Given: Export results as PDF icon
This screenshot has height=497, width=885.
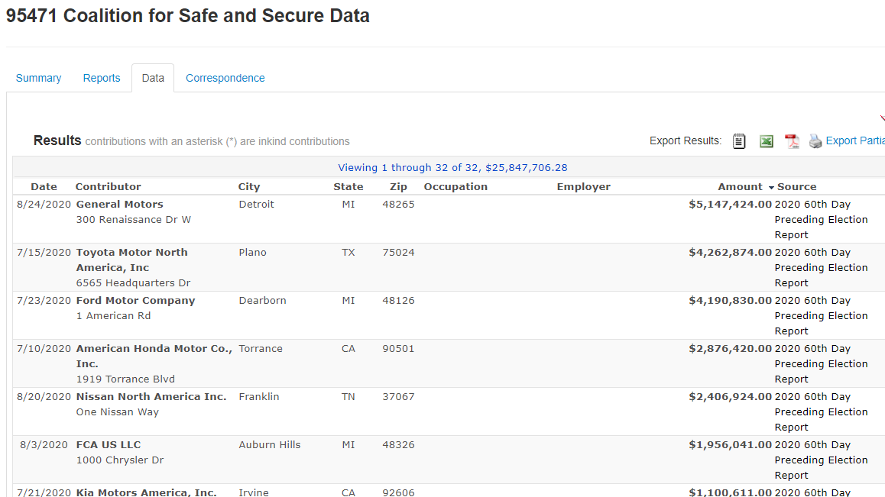Looking at the screenshot, I should tap(792, 141).
